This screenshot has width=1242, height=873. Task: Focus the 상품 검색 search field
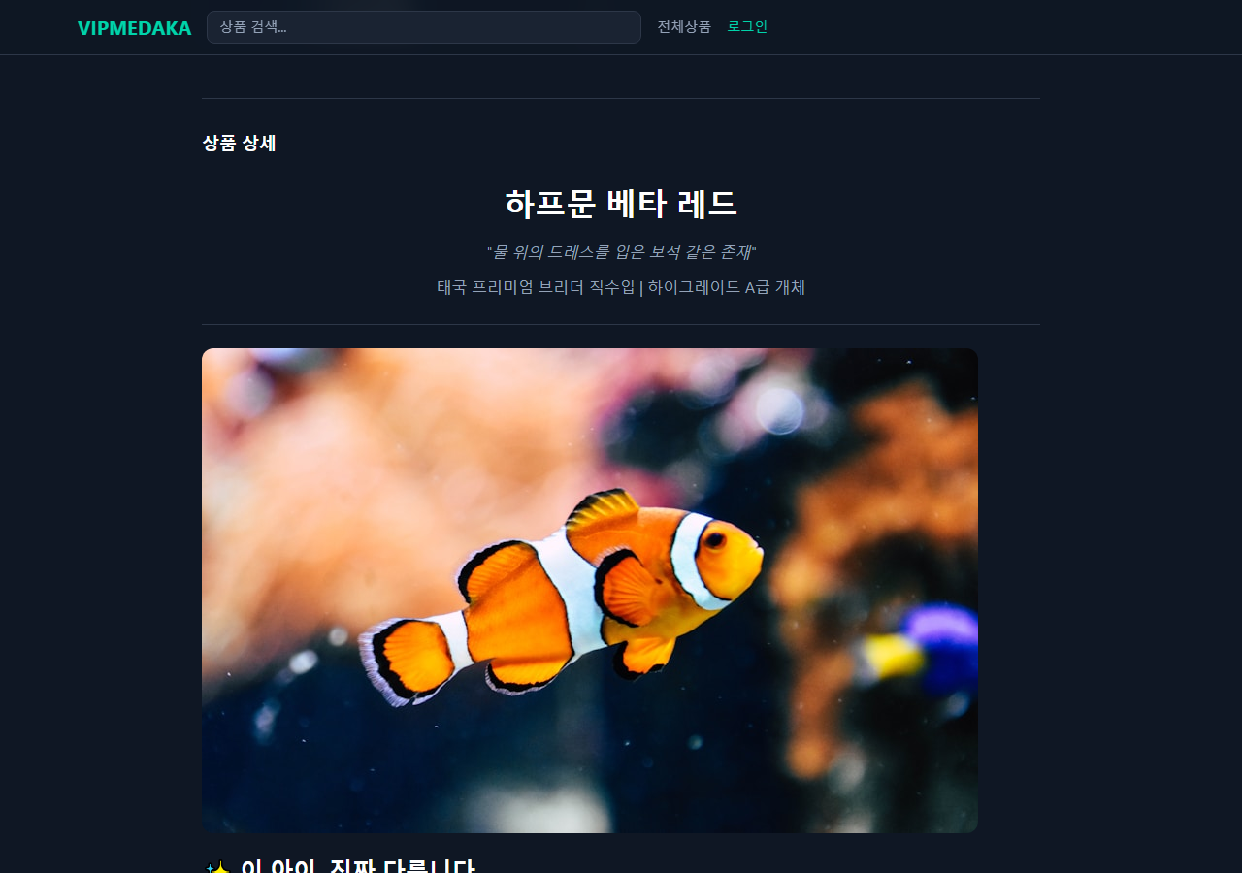tap(424, 27)
